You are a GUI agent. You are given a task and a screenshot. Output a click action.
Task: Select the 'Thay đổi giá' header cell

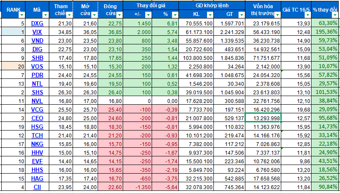pos(151,6)
